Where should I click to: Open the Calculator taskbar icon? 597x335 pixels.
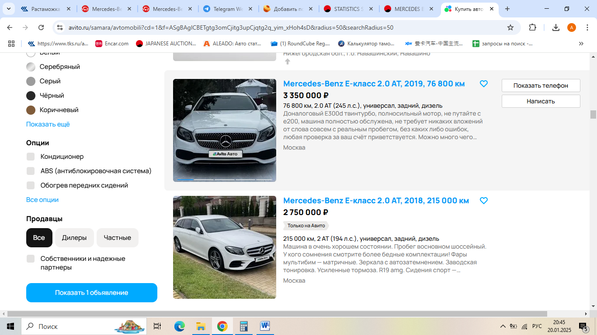[243, 326]
